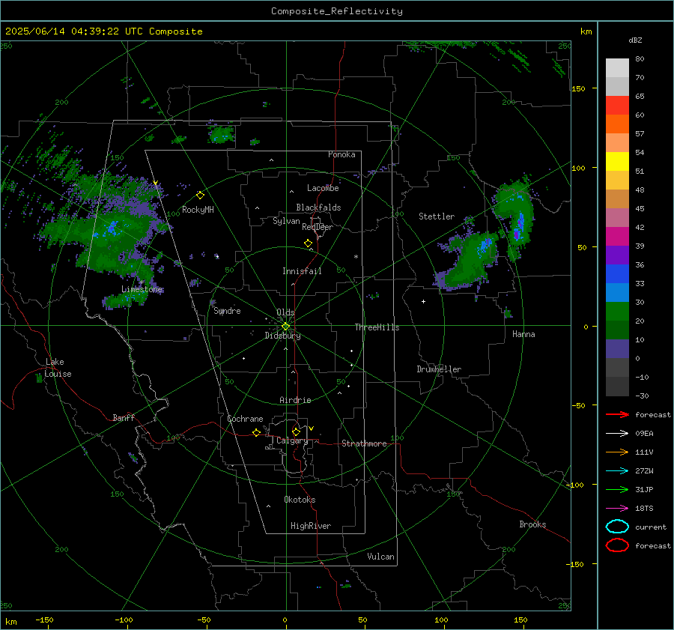The height and width of the screenshot is (630, 674).
Task: Click the ThreeHills town label
Action: 377,327
